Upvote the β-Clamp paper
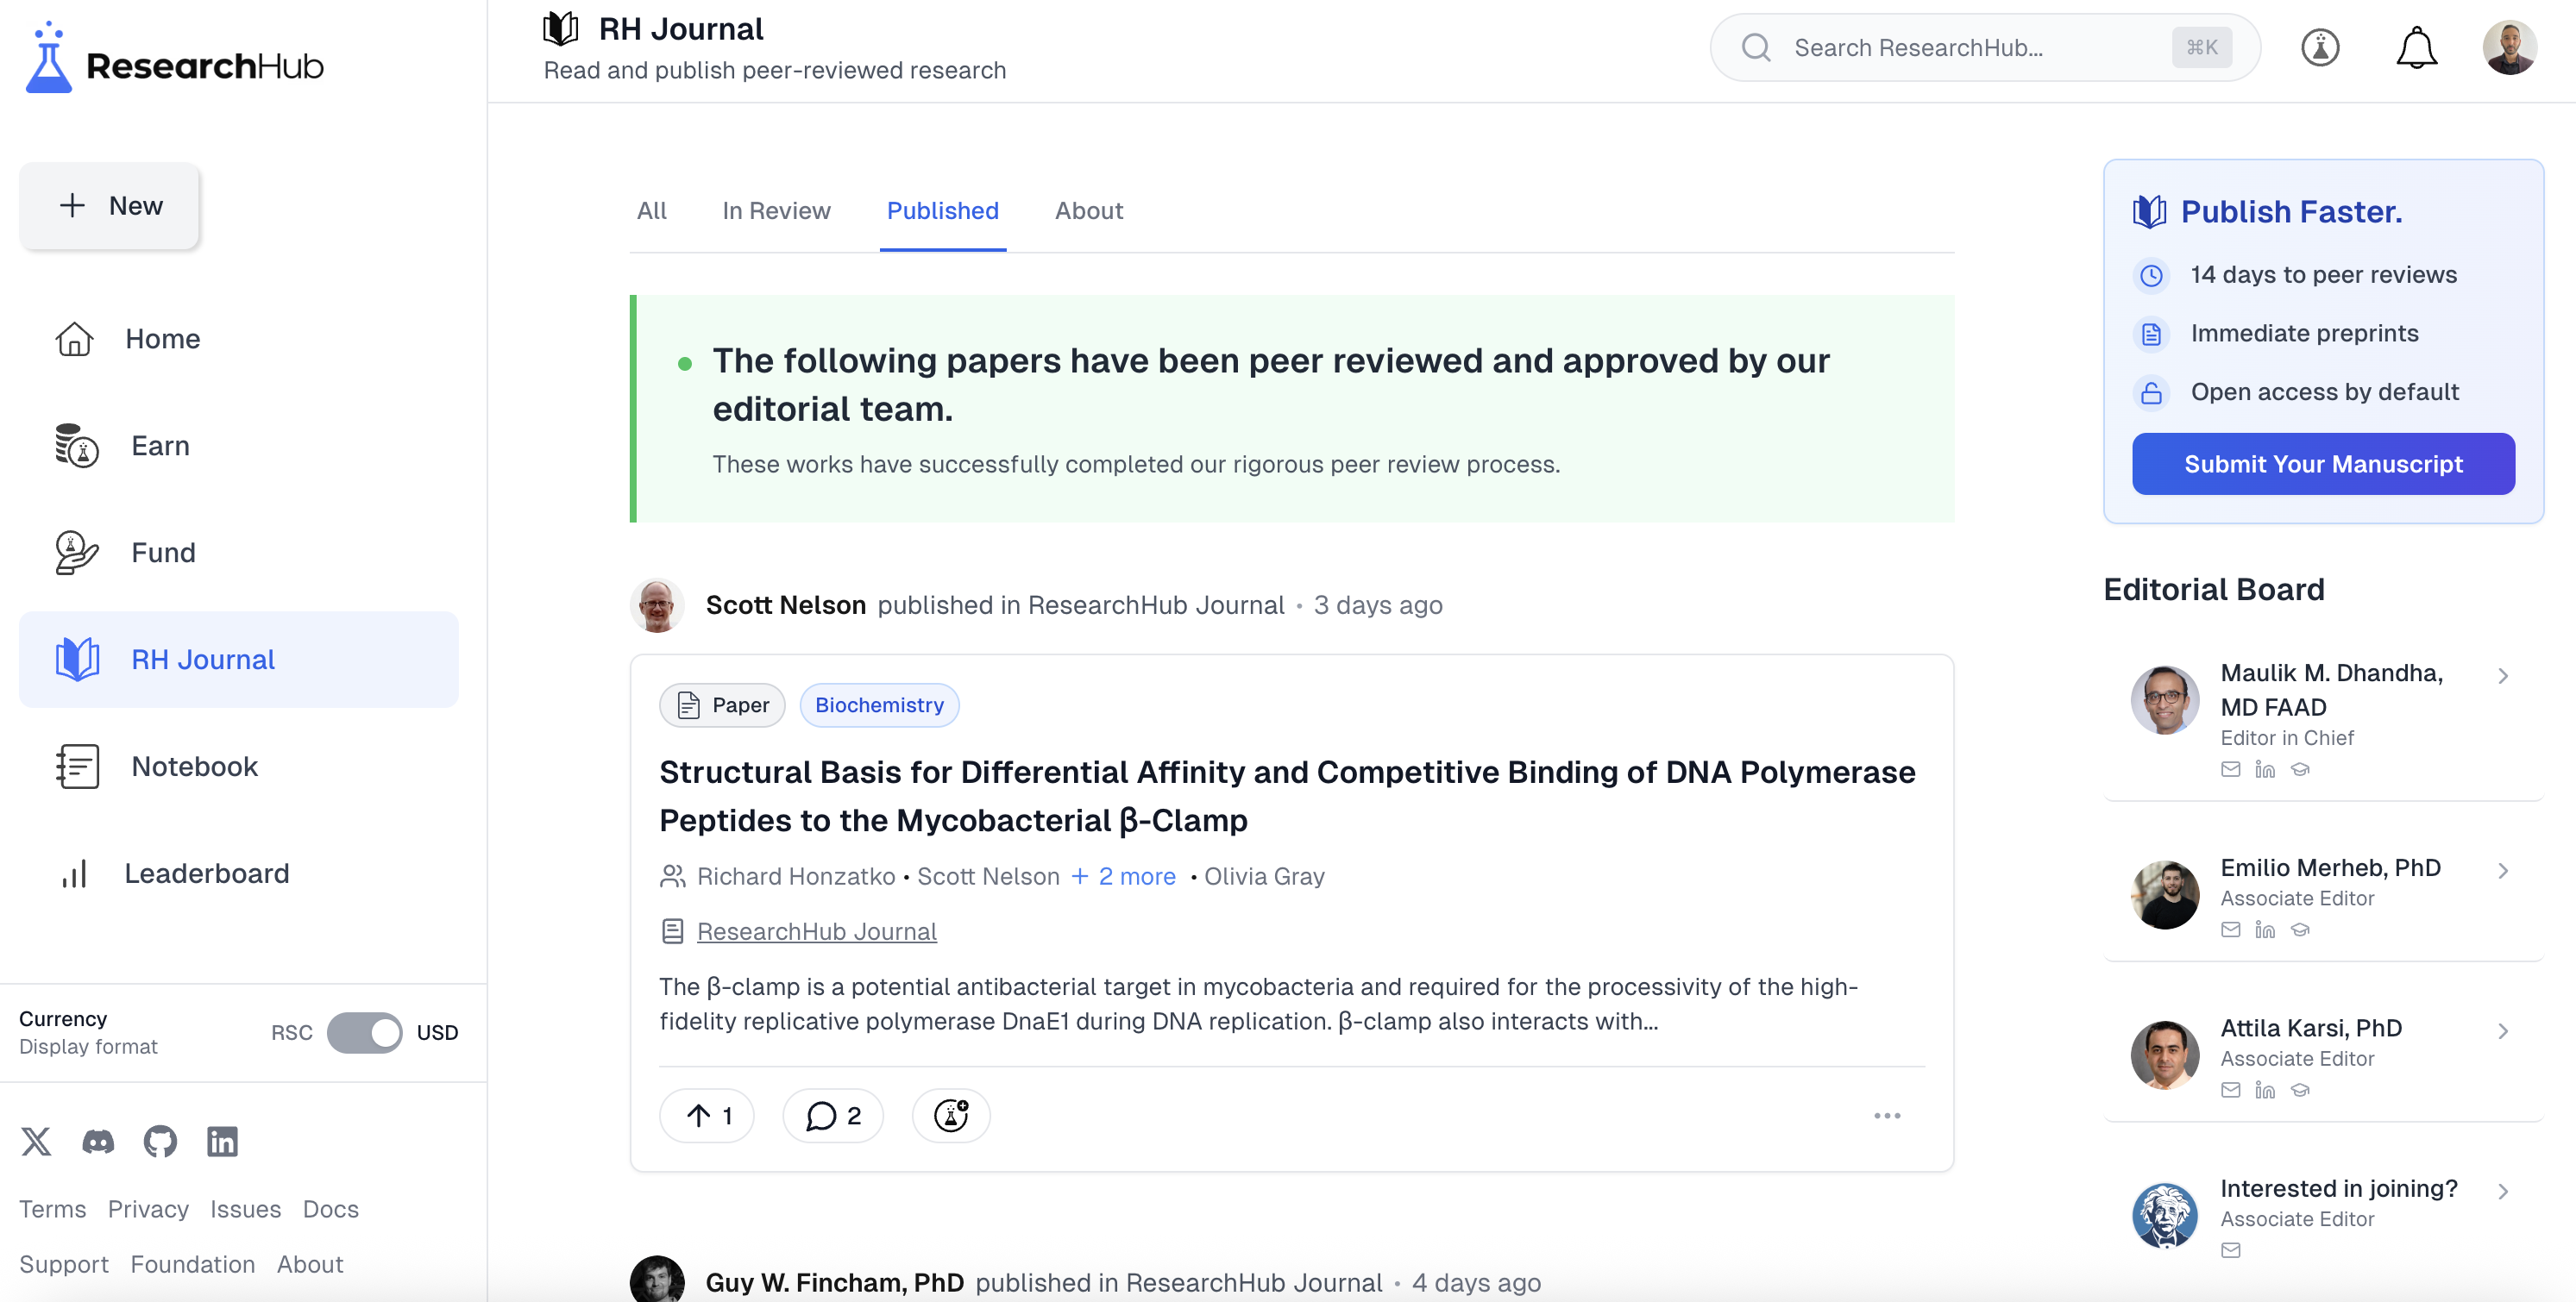The height and width of the screenshot is (1302, 2576). [x=707, y=1115]
